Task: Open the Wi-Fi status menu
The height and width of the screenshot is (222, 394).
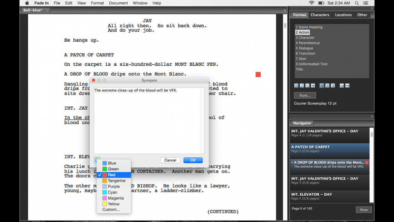Action: coord(312,3)
